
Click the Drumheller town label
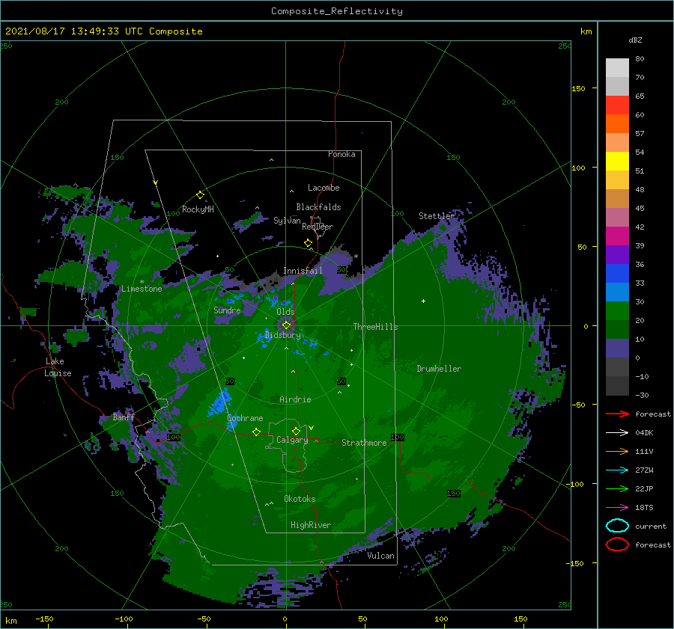point(439,369)
